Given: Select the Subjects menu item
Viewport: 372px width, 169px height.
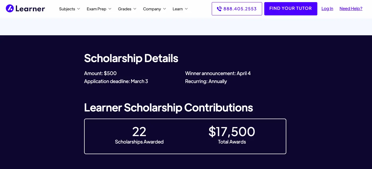Looking at the screenshot, I should [x=67, y=9].
